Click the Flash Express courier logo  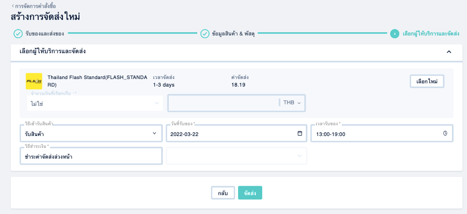pos(34,81)
